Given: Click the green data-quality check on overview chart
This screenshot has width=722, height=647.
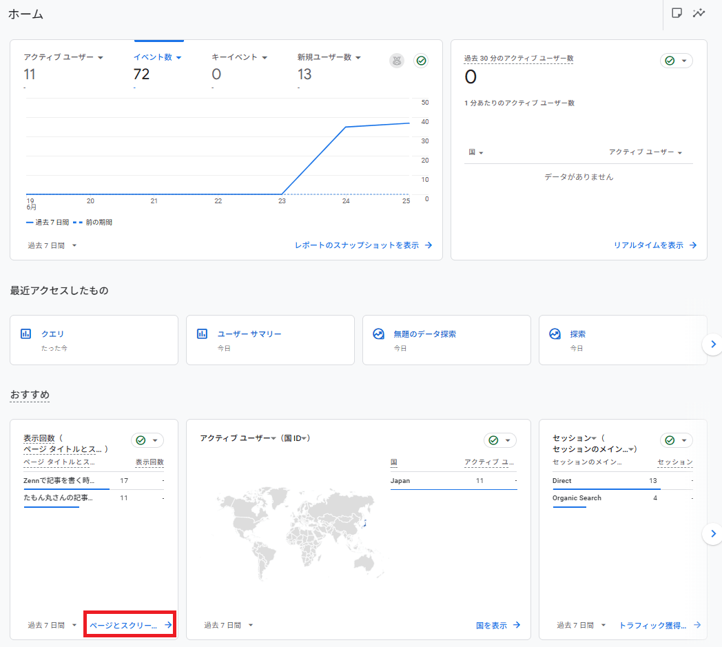Looking at the screenshot, I should [421, 61].
